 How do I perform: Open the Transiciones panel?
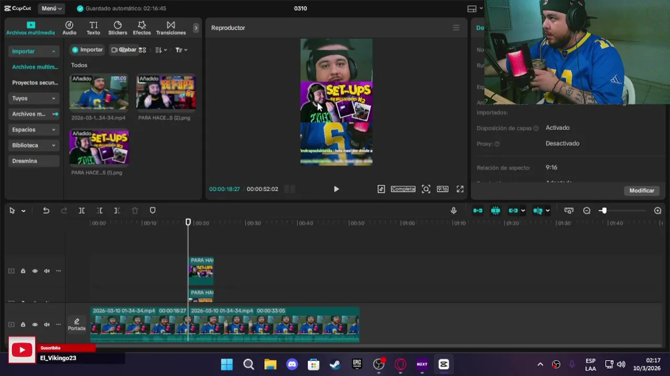coord(171,28)
